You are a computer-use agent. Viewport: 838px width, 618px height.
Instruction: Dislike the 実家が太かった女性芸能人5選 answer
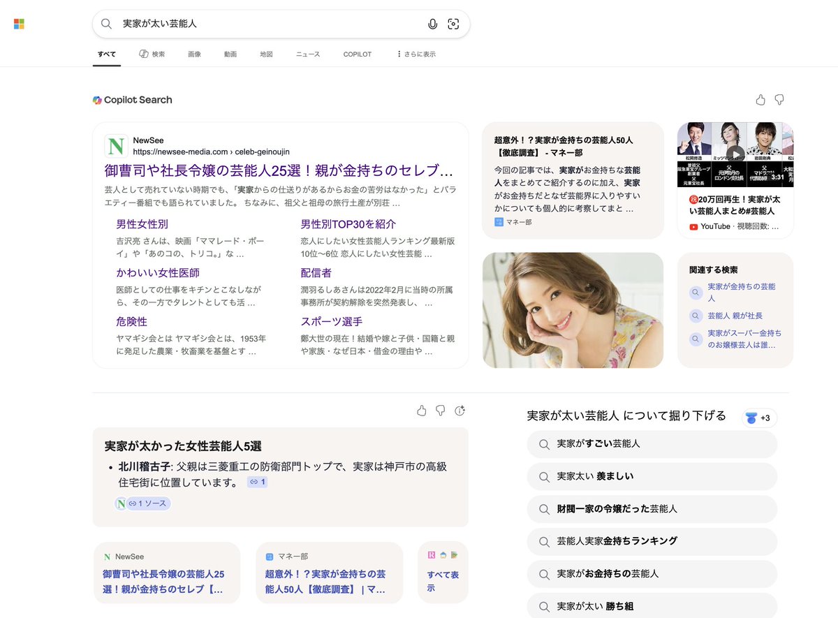pos(440,411)
